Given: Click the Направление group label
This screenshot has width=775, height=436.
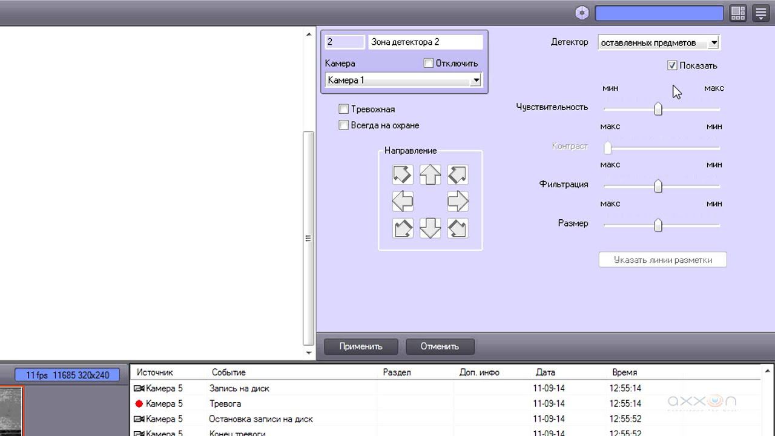Looking at the screenshot, I should point(411,150).
